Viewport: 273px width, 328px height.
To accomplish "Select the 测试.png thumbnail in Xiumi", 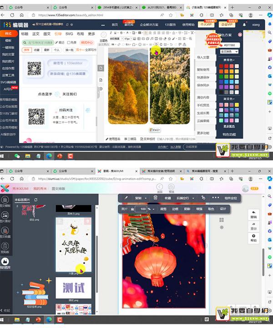I will coord(73,288).
